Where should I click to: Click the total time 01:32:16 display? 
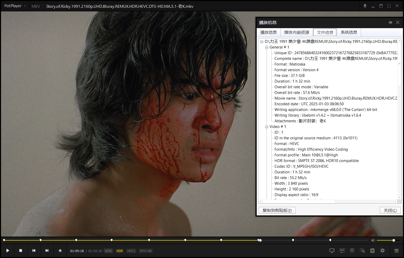pos(95,251)
